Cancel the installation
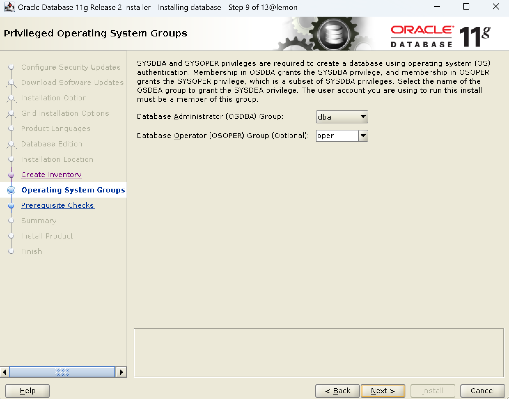Image resolution: width=509 pixels, height=399 pixels. tap(482, 391)
